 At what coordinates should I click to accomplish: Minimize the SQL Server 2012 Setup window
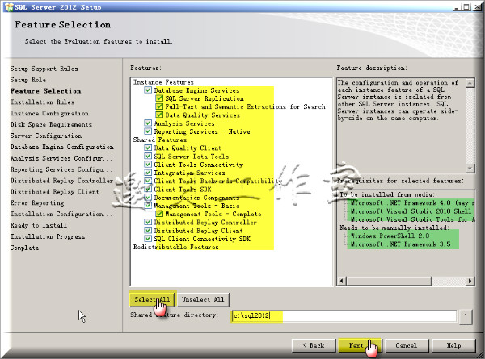457,7
